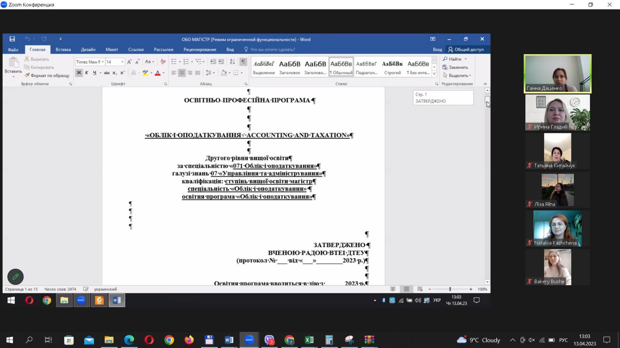Toggle Italic (К) formatting
The height and width of the screenshot is (348, 620).
coord(86,73)
